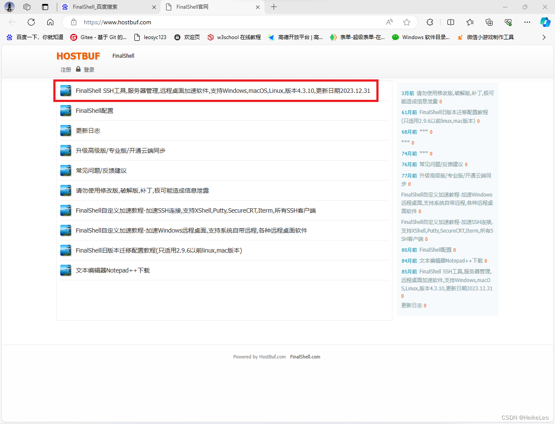Open the workspaces icon in title bar
This screenshot has height=424, width=555.
pos(27,7)
